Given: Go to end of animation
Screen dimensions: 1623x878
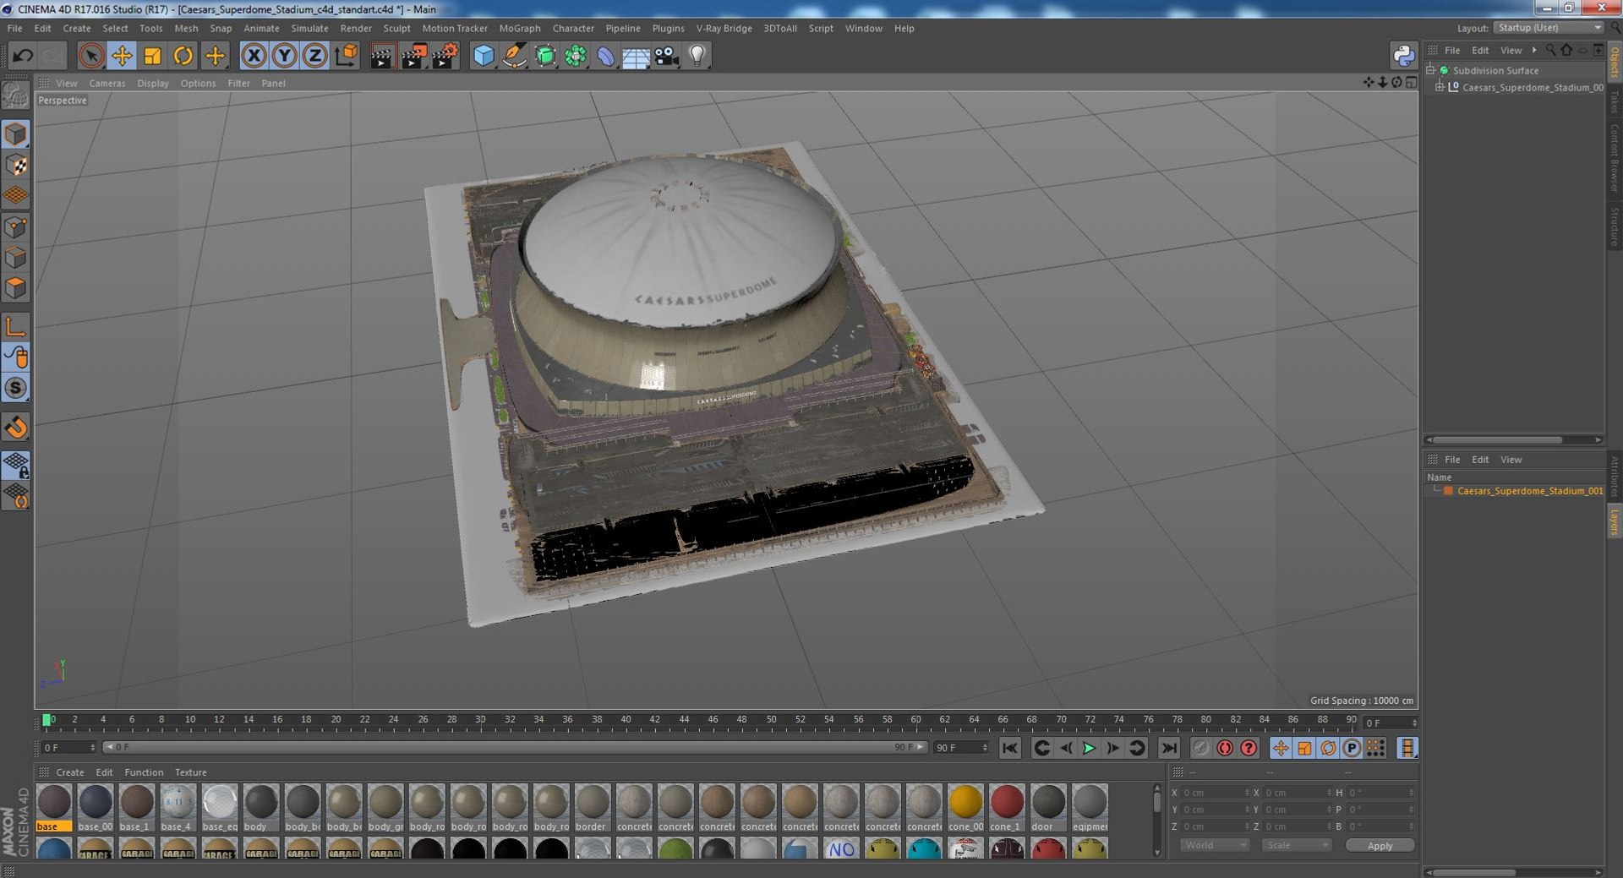Looking at the screenshot, I should (1168, 748).
